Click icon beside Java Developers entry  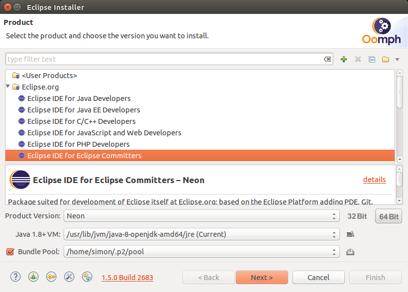coord(21,98)
